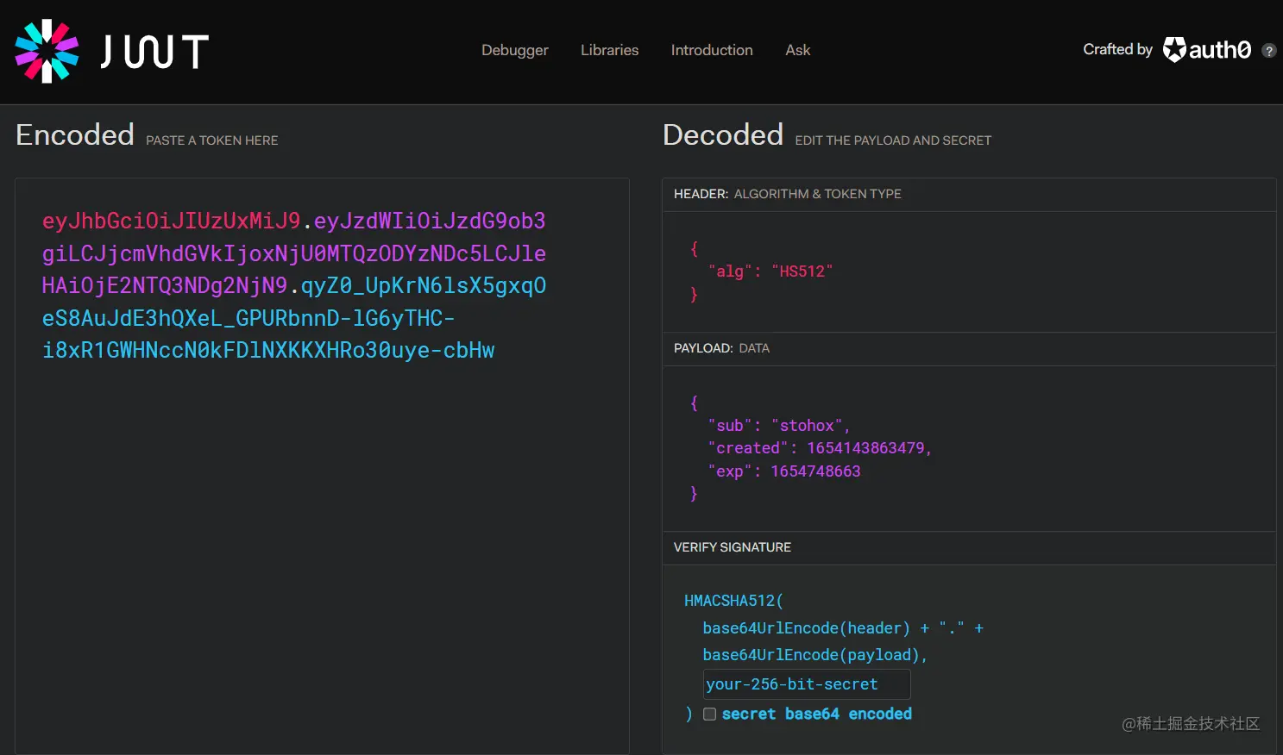Click the Decoded section heading
Image resolution: width=1283 pixels, height=755 pixels.
pos(722,135)
